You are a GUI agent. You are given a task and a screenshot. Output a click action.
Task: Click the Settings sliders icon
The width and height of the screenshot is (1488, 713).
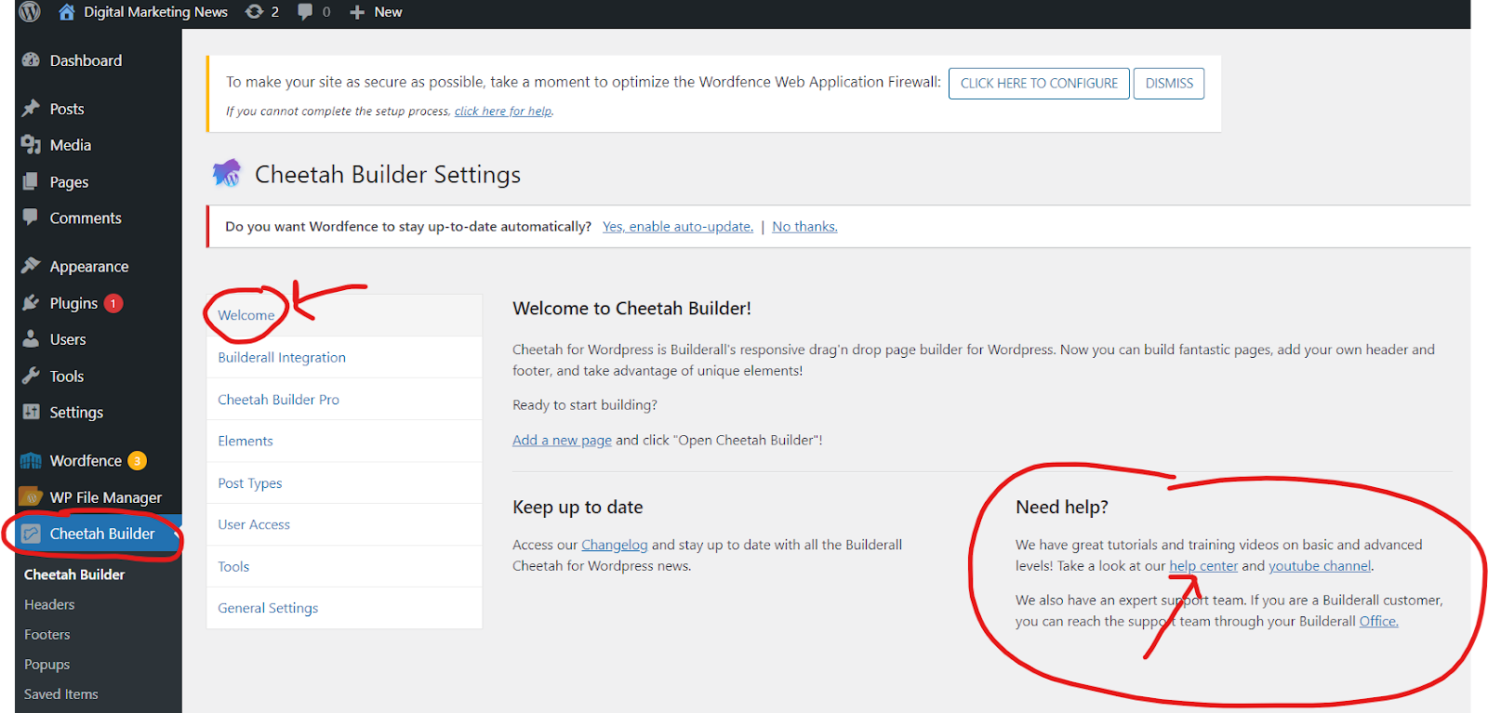pos(31,412)
